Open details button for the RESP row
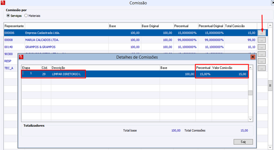 (x=262, y=61)
